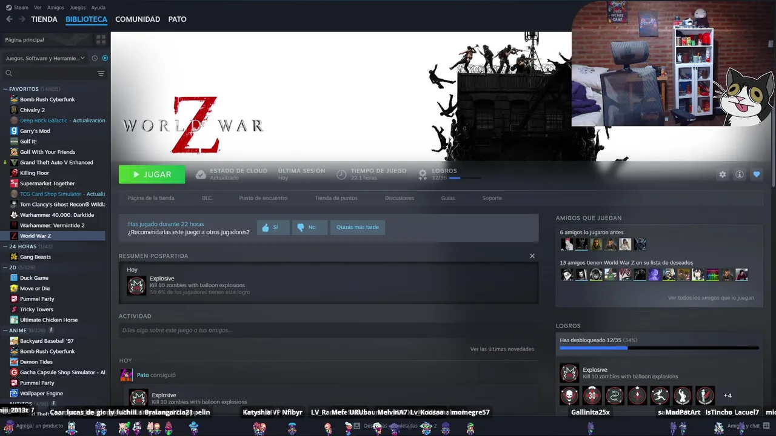Viewport: 776px width, 436px height.
Task: Open the library filter options icon
Action: pos(101,73)
